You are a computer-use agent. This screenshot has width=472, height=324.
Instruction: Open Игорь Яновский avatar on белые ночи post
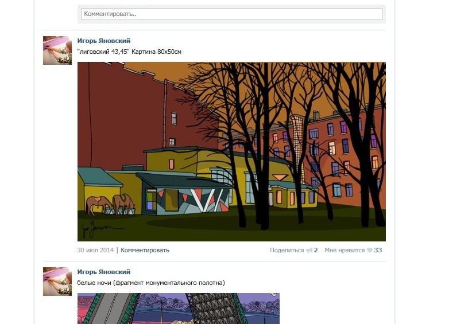(x=57, y=282)
